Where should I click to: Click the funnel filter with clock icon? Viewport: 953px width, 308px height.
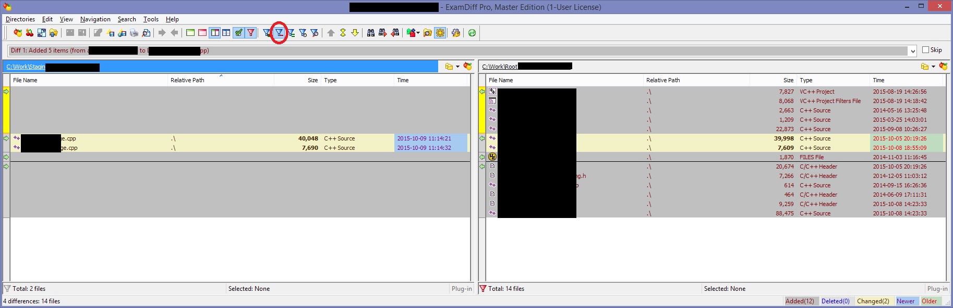point(303,33)
